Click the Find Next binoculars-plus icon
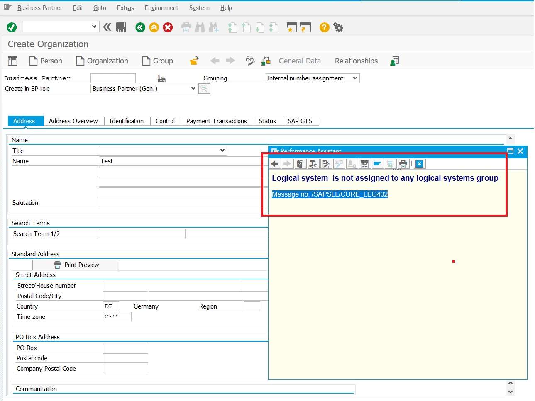Viewport: 535px width, 401px height. pos(214,27)
